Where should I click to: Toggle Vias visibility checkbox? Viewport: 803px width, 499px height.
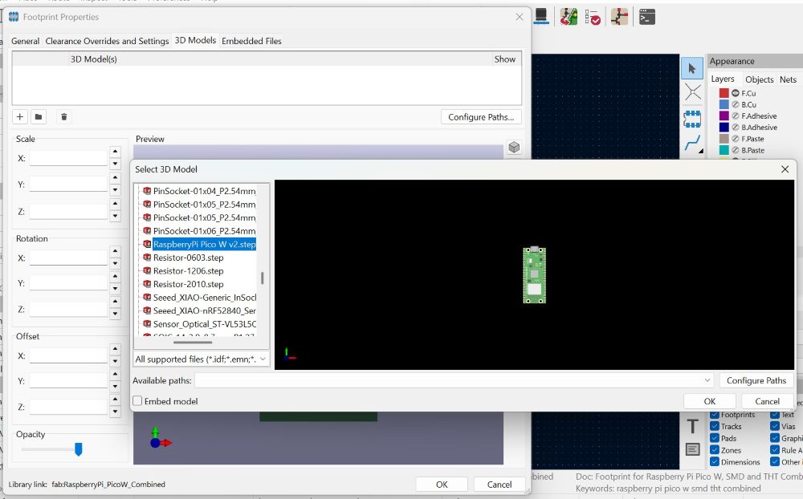pyautogui.click(x=775, y=426)
